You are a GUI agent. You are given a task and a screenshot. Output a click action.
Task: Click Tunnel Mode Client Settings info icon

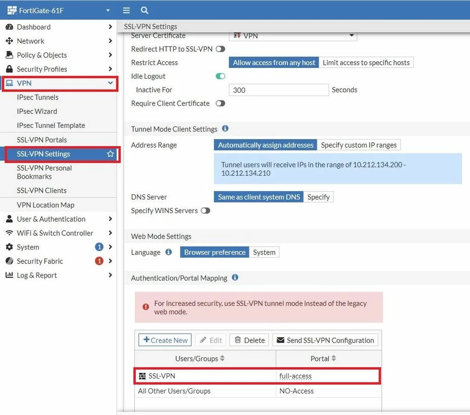[226, 129]
